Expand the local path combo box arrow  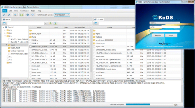(46, 24)
